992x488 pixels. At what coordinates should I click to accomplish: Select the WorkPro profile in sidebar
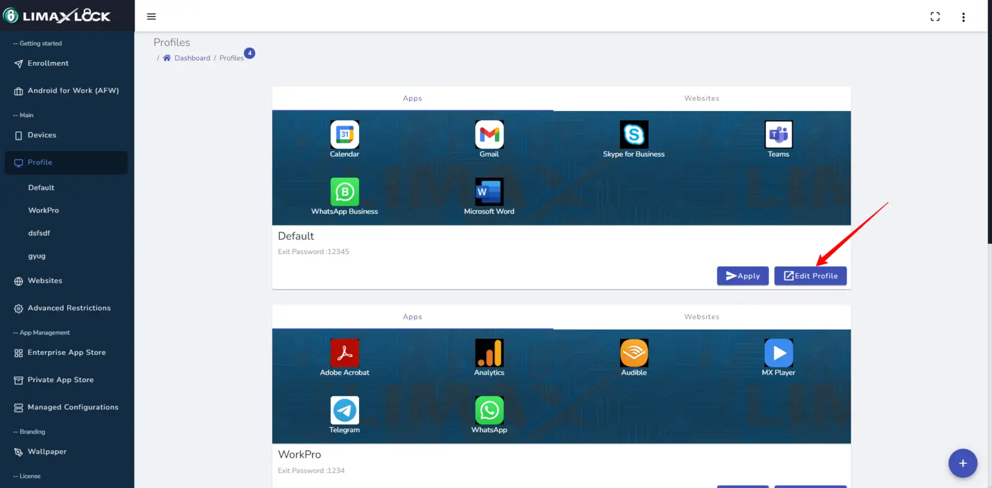(x=43, y=211)
